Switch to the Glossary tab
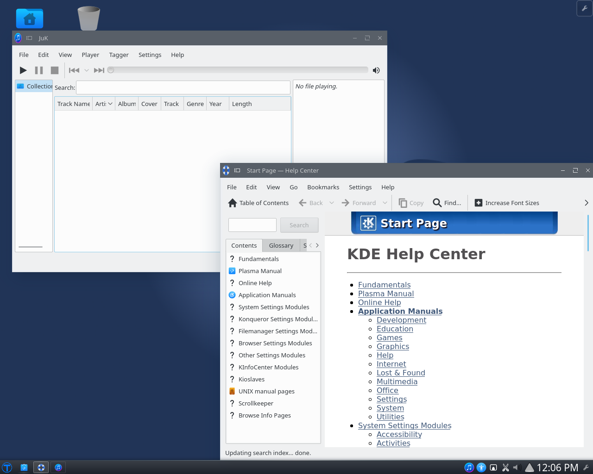This screenshot has width=593, height=474. (281, 245)
